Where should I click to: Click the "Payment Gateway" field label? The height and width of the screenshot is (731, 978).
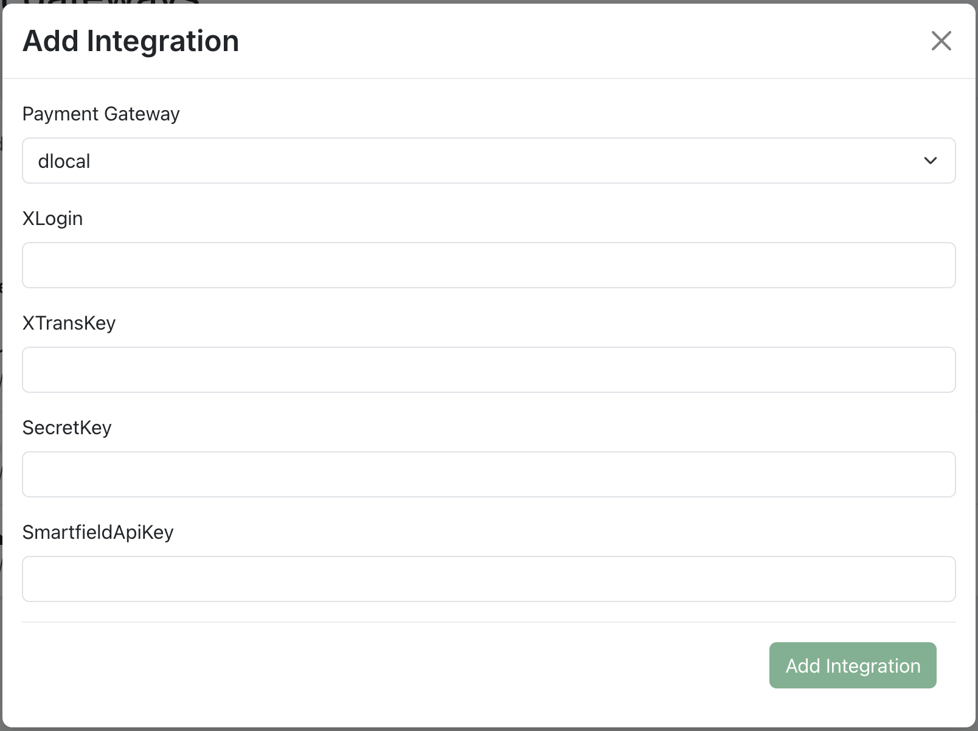(x=101, y=114)
